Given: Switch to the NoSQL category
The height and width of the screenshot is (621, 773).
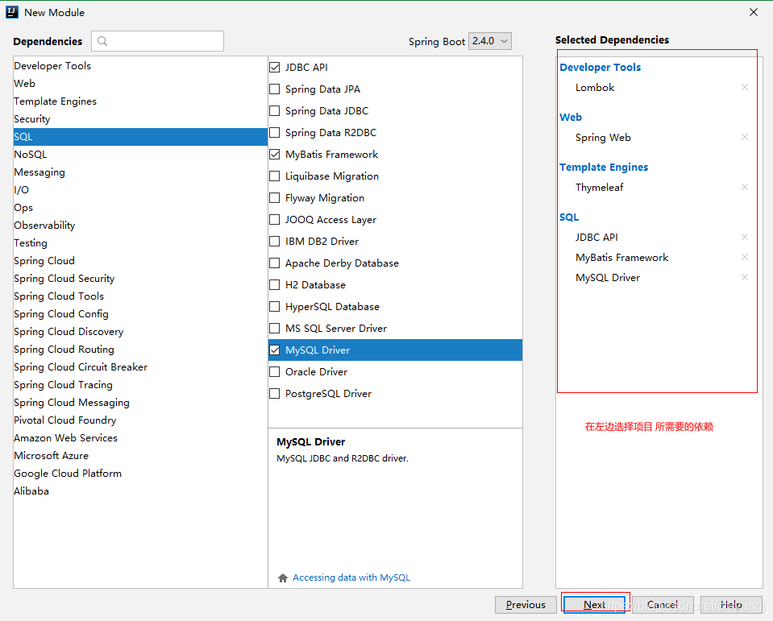Looking at the screenshot, I should tap(140, 154).
